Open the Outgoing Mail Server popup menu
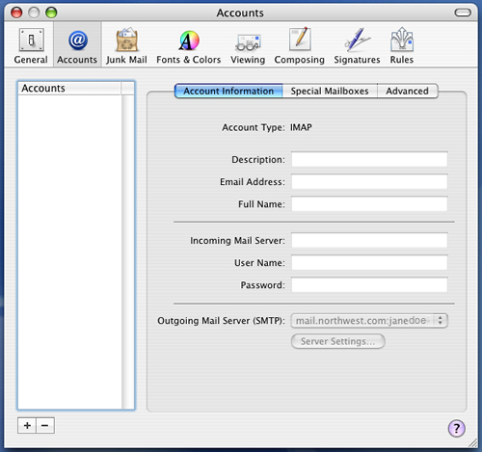The width and height of the screenshot is (482, 452). coord(369,321)
